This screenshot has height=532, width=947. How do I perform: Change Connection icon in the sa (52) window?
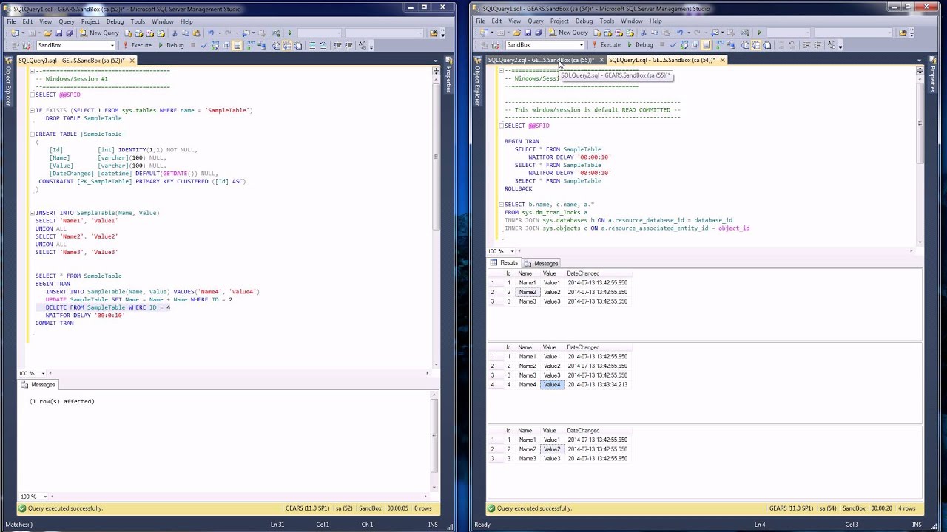point(26,45)
